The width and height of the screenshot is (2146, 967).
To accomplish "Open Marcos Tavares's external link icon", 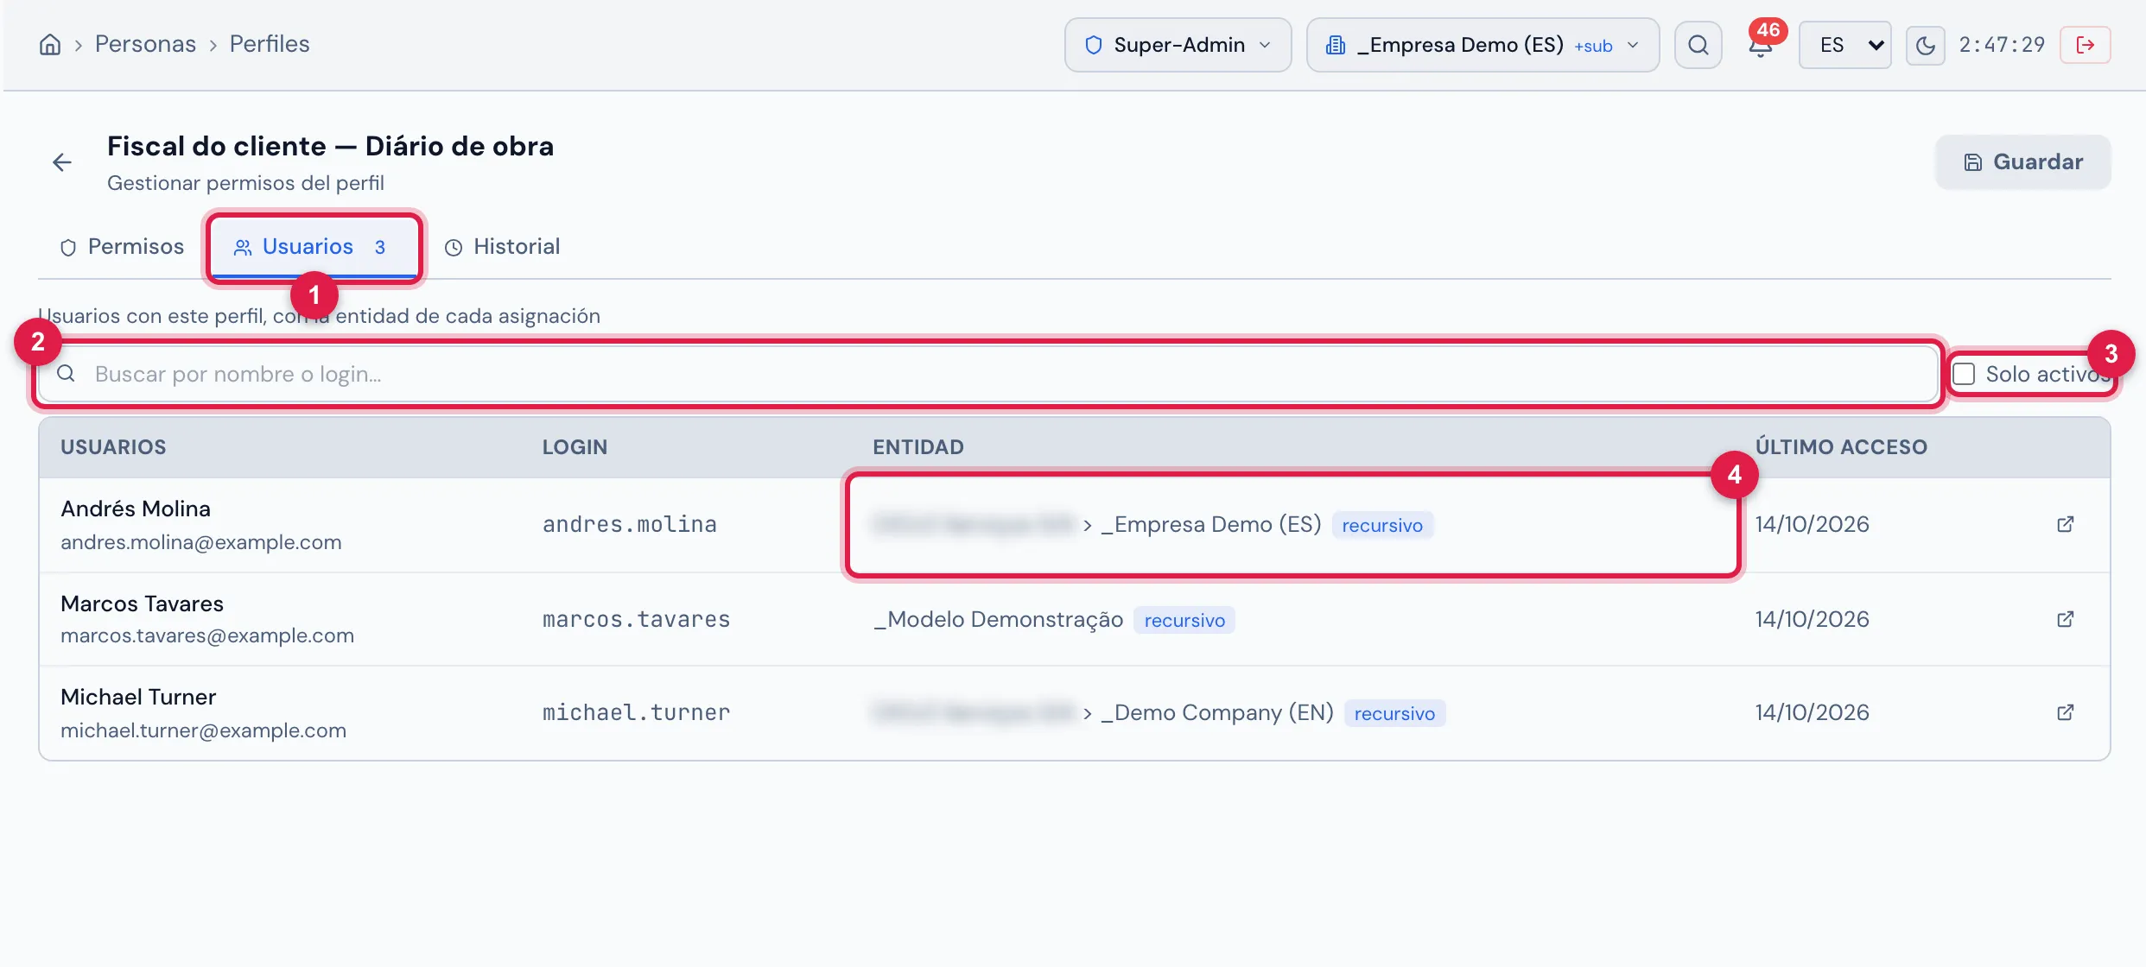I will tap(2065, 619).
